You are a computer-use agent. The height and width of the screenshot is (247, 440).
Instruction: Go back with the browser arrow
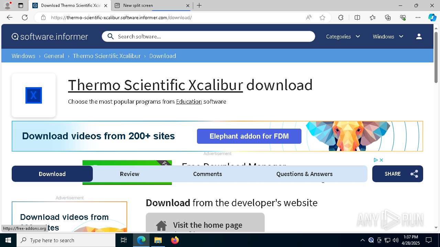tap(10, 17)
